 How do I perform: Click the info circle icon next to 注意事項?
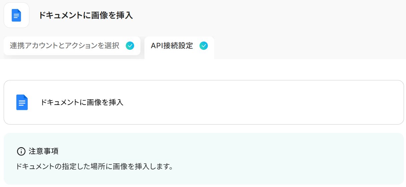point(21,151)
